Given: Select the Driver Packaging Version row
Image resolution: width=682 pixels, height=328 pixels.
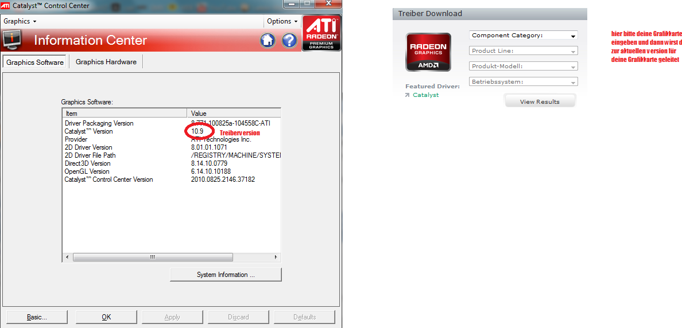Looking at the screenshot, I should pyautogui.click(x=172, y=123).
